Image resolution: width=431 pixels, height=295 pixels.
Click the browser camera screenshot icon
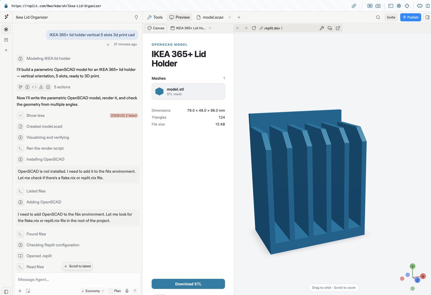point(378,6)
